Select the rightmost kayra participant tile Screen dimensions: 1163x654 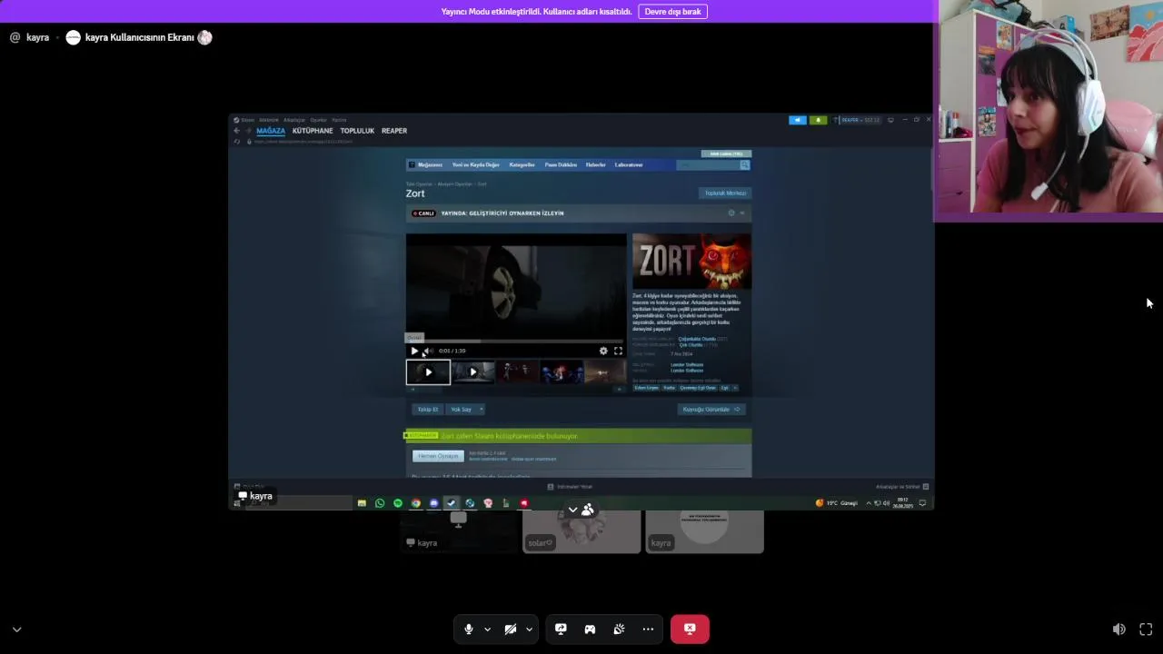[704, 531]
